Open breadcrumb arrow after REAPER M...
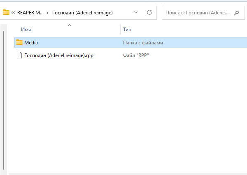Viewport: 247px width, 175px height. (x=47, y=13)
